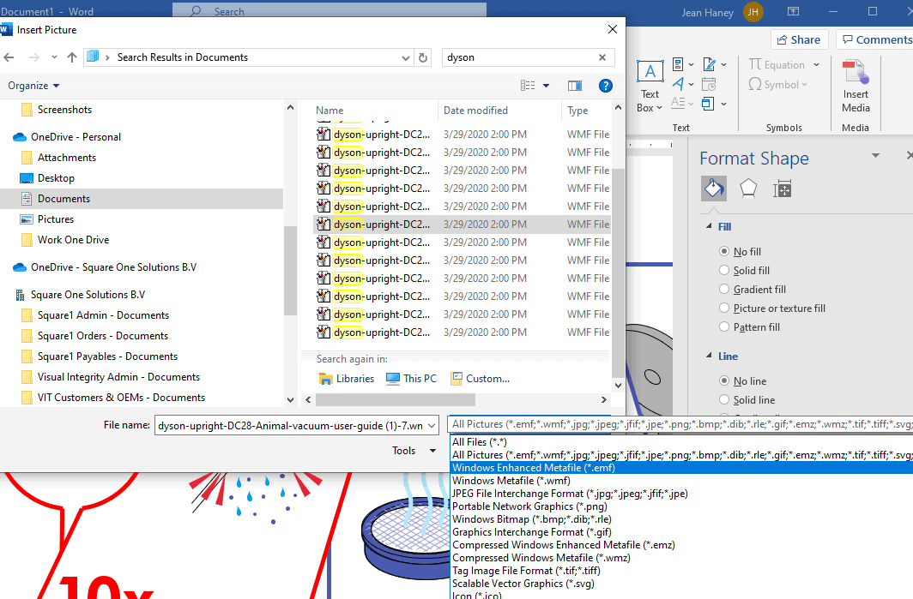This screenshot has height=599, width=913.
Task: Open Format Shape pane options dropdown
Action: (875, 155)
